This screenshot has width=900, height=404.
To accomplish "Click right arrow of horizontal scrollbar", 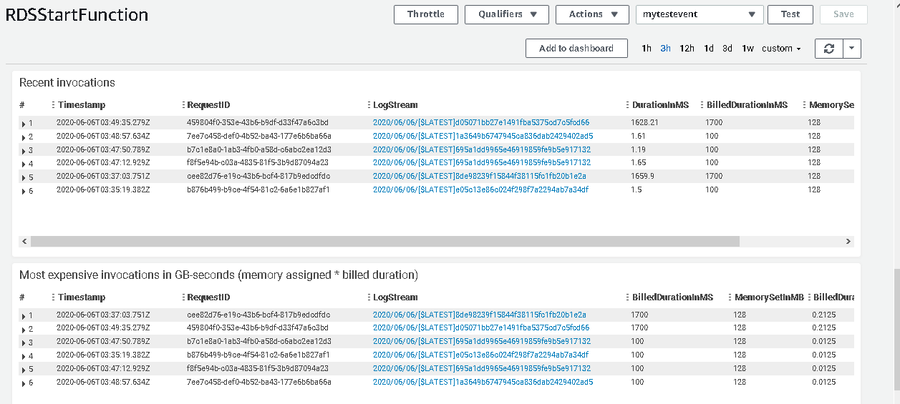I will (848, 242).
